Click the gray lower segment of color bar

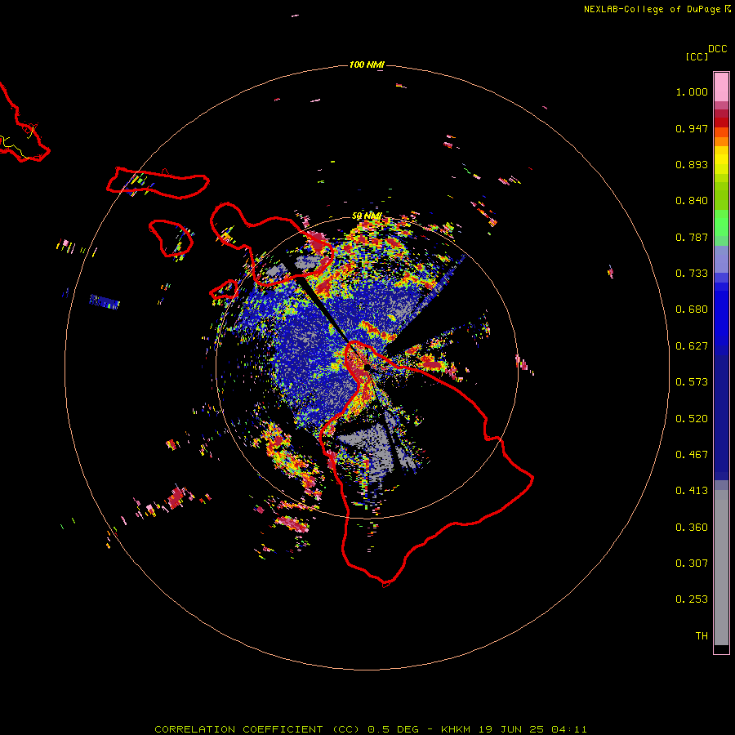click(721, 568)
